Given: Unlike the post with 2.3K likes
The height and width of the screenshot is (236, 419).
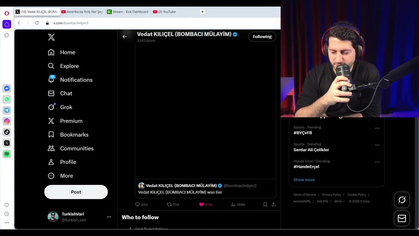Looking at the screenshot, I should [x=206, y=205].
